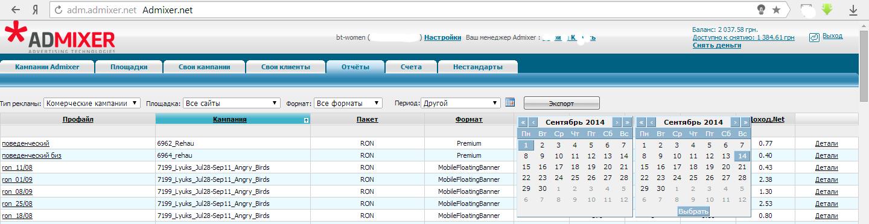Viewport: 869px width, 224px height.
Task: Go back one year in the left calendar
Action: 523,122
